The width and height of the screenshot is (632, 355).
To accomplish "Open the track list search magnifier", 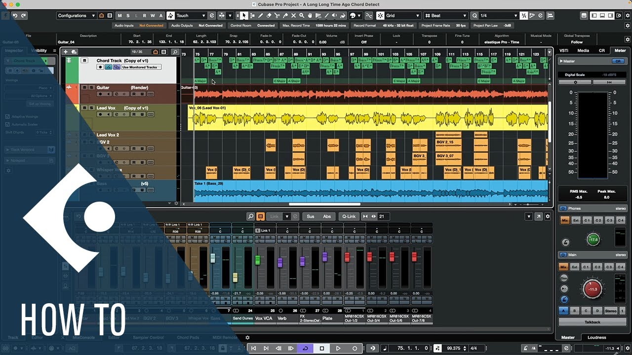I will (175, 52).
